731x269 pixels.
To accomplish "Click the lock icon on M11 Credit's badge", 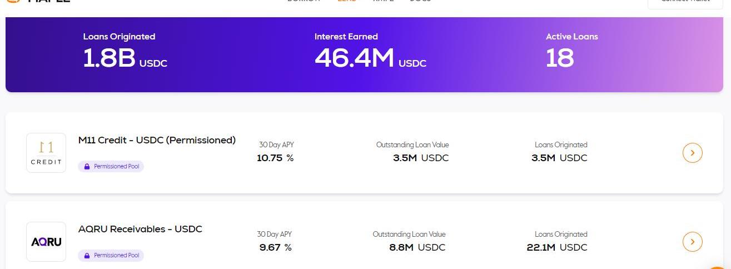I will click(87, 166).
